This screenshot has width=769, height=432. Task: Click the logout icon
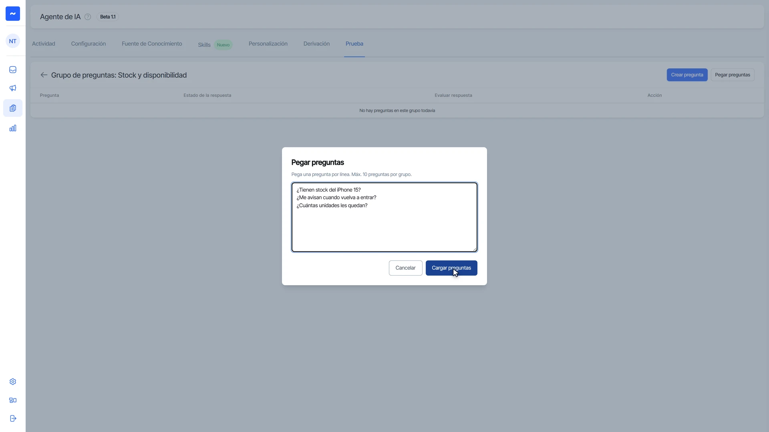coord(13,418)
